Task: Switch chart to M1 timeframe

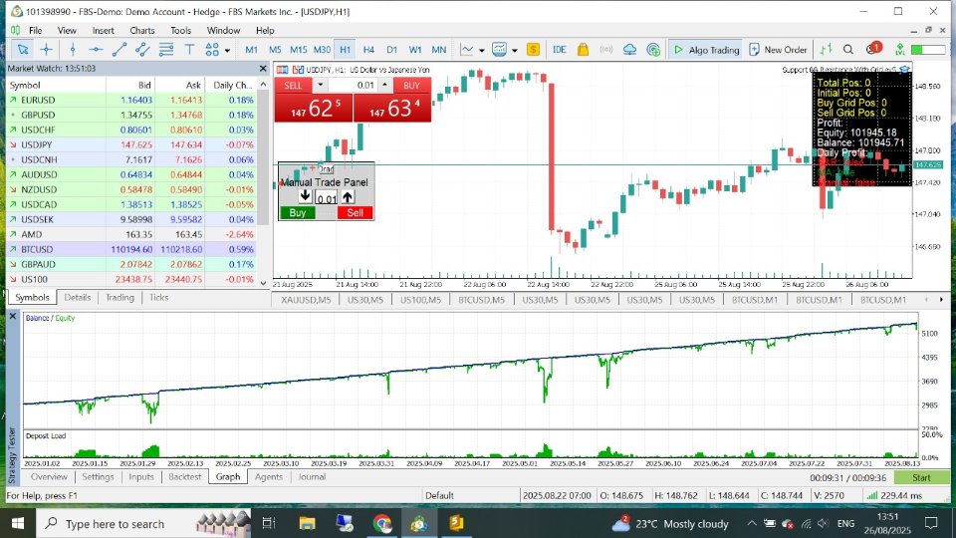Action: 251,50
